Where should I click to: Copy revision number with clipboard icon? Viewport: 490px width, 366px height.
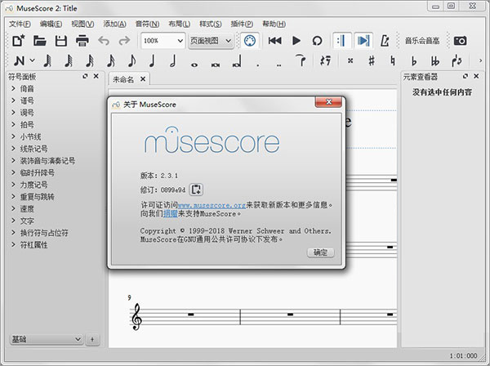click(197, 190)
